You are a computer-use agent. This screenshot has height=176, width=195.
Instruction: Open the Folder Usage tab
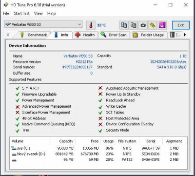tap(149, 35)
